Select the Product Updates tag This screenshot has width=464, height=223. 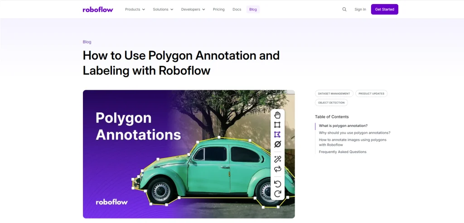371,93
